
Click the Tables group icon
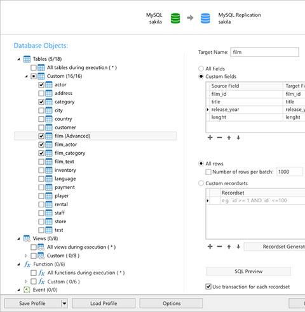[x=27, y=59]
